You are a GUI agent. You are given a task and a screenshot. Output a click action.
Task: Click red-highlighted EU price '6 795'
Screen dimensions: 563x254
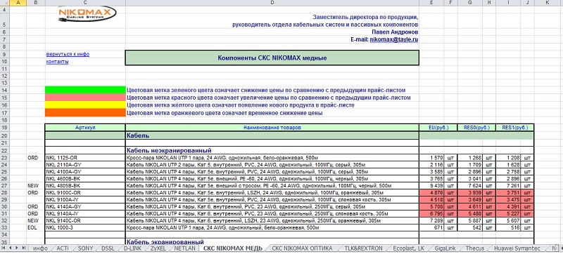(432, 213)
